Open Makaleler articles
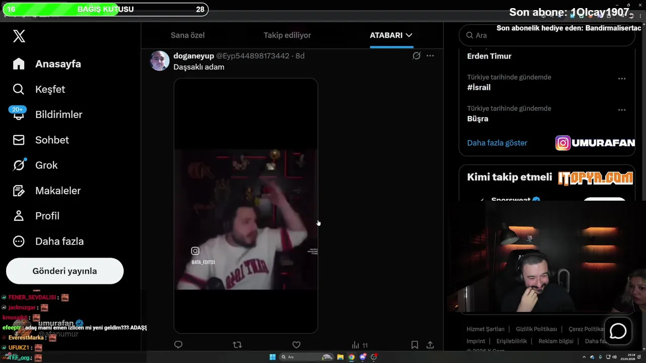 46,191
